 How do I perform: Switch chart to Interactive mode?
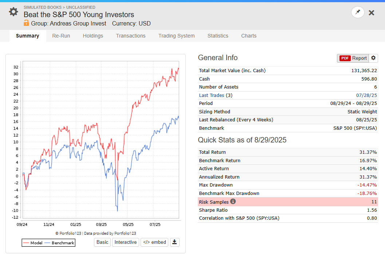pos(125,242)
